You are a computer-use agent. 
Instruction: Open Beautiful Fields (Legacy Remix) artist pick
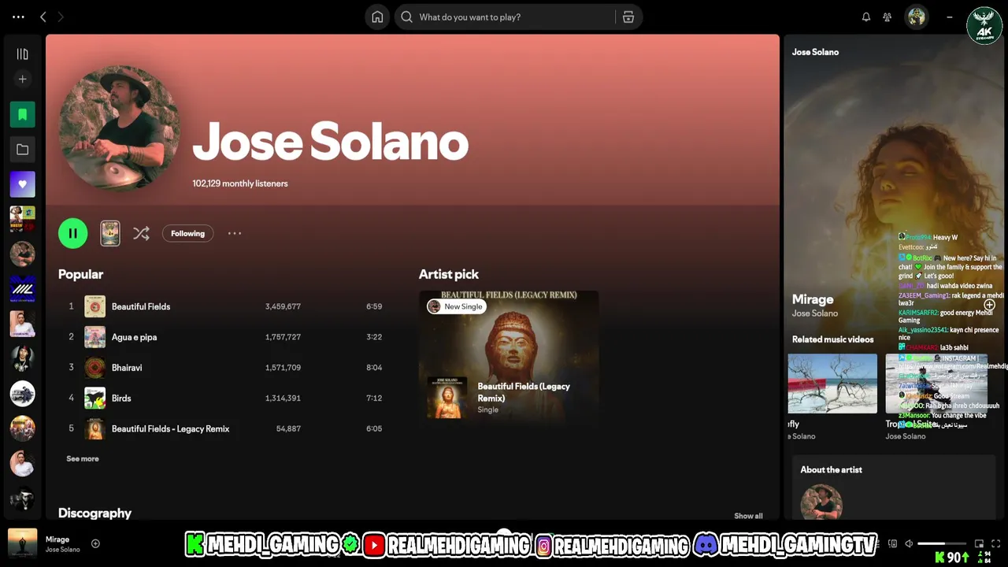coord(509,355)
